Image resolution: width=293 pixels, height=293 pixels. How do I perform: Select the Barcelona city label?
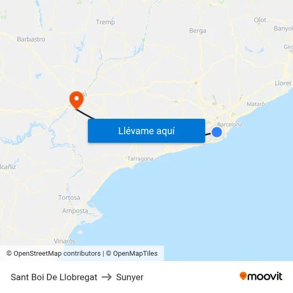230,124
